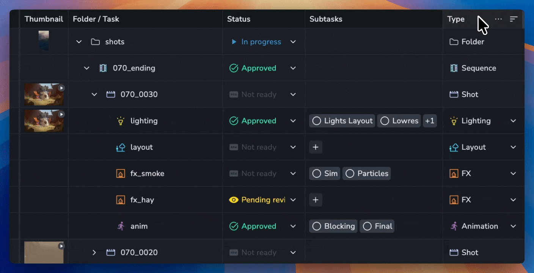Screen dimensions: 534x273
Task: Collapse the shots folder
Action: tap(79, 42)
